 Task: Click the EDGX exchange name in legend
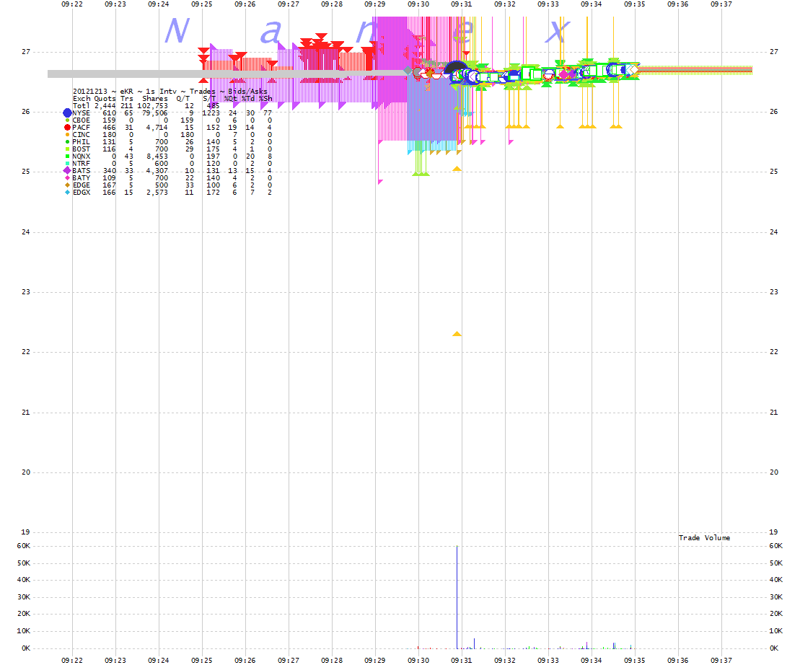[x=81, y=193]
